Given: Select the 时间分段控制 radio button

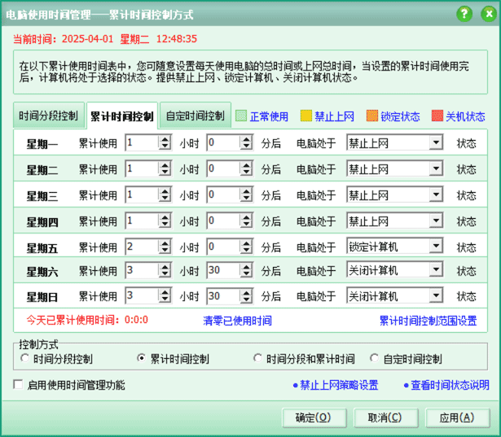Looking at the screenshot, I should tap(25, 359).
